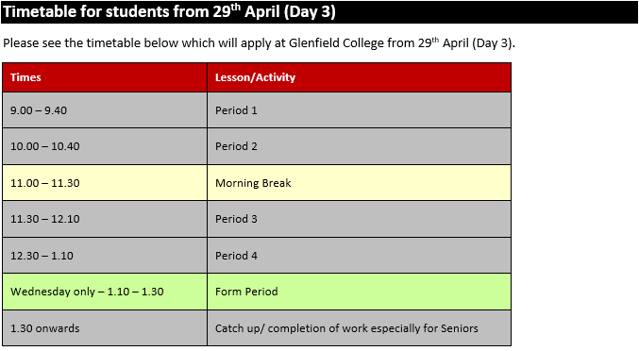The image size is (639, 351).
Task: Click the 'Catch up/ completion of work' cell
Action: point(359,328)
